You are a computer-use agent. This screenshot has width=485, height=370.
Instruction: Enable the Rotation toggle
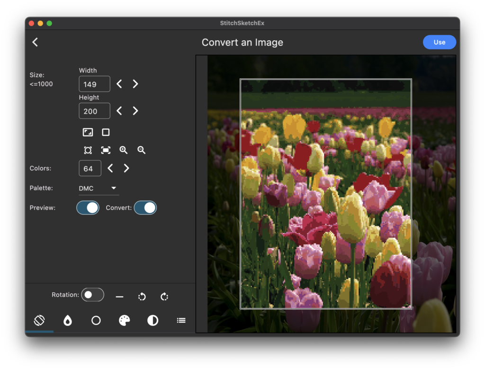[92, 295]
